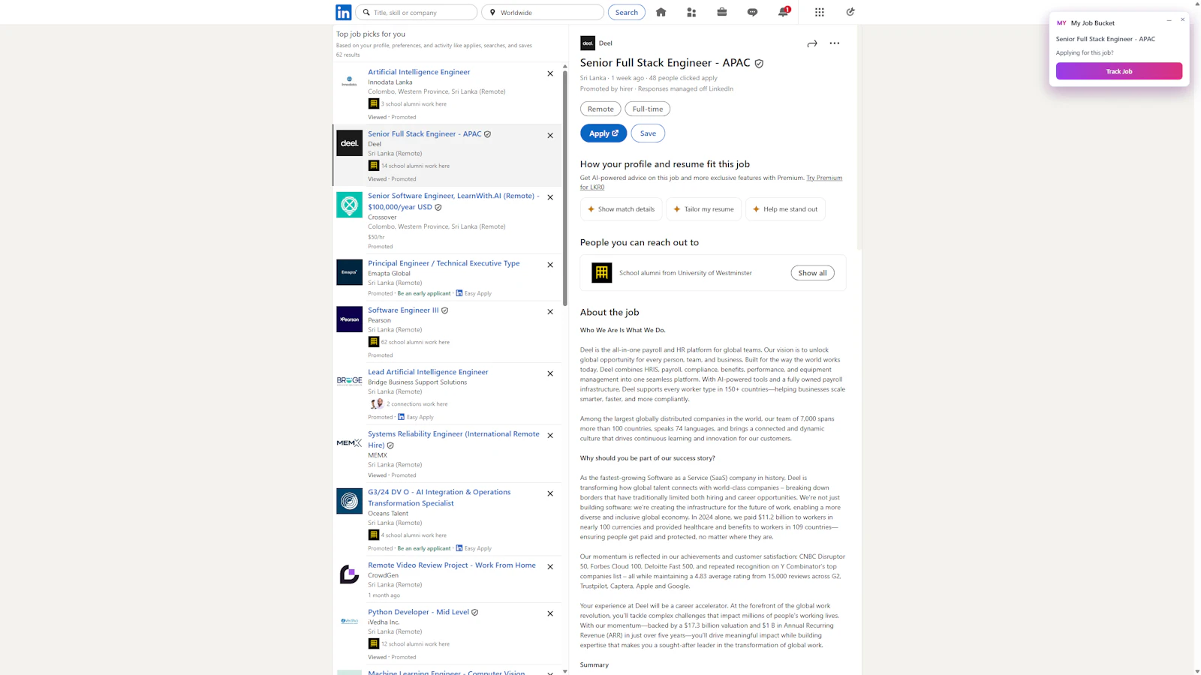Viewport: 1201px width, 675px height.
Task: Open Senior Software Engineer, LearnWith.AI job title
Action: tap(453, 201)
